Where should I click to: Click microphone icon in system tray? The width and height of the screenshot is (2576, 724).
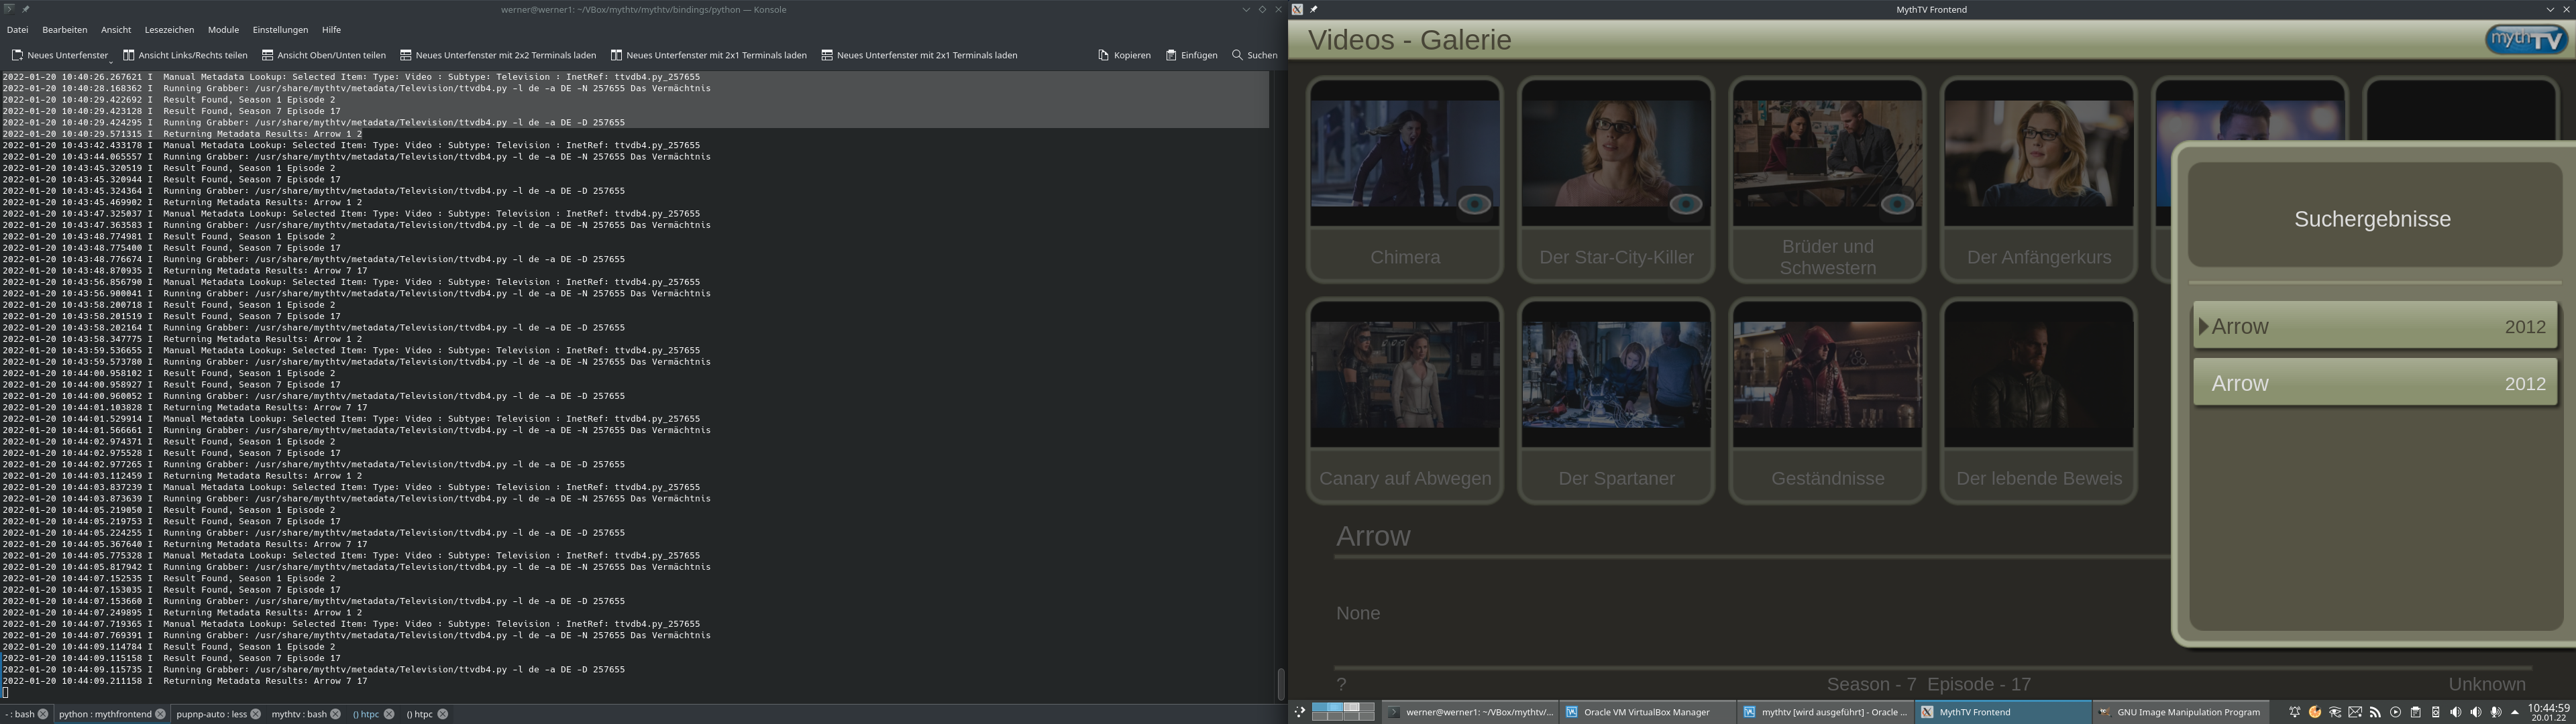(2496, 712)
